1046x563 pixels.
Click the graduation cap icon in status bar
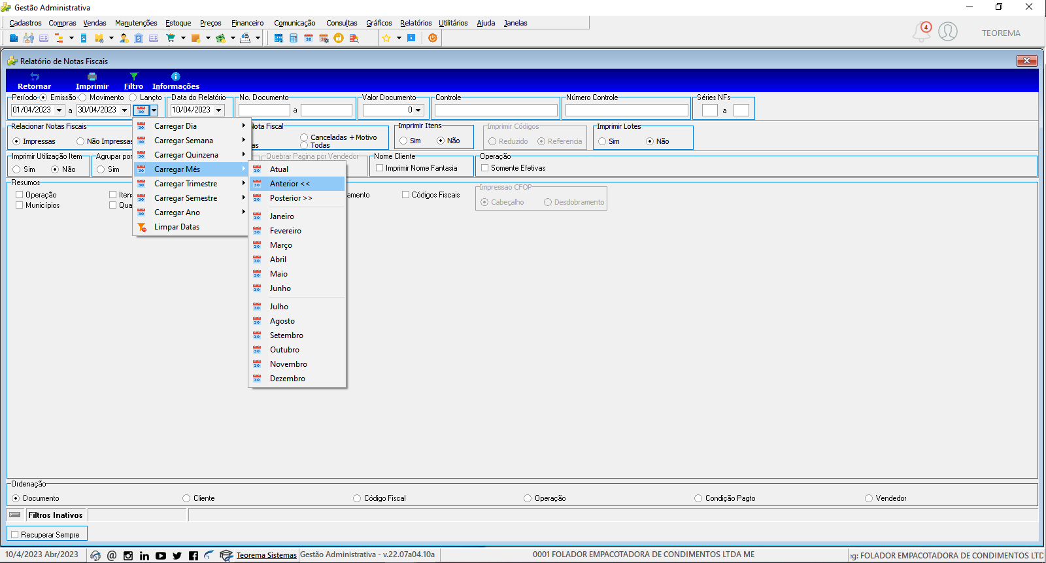pos(226,556)
